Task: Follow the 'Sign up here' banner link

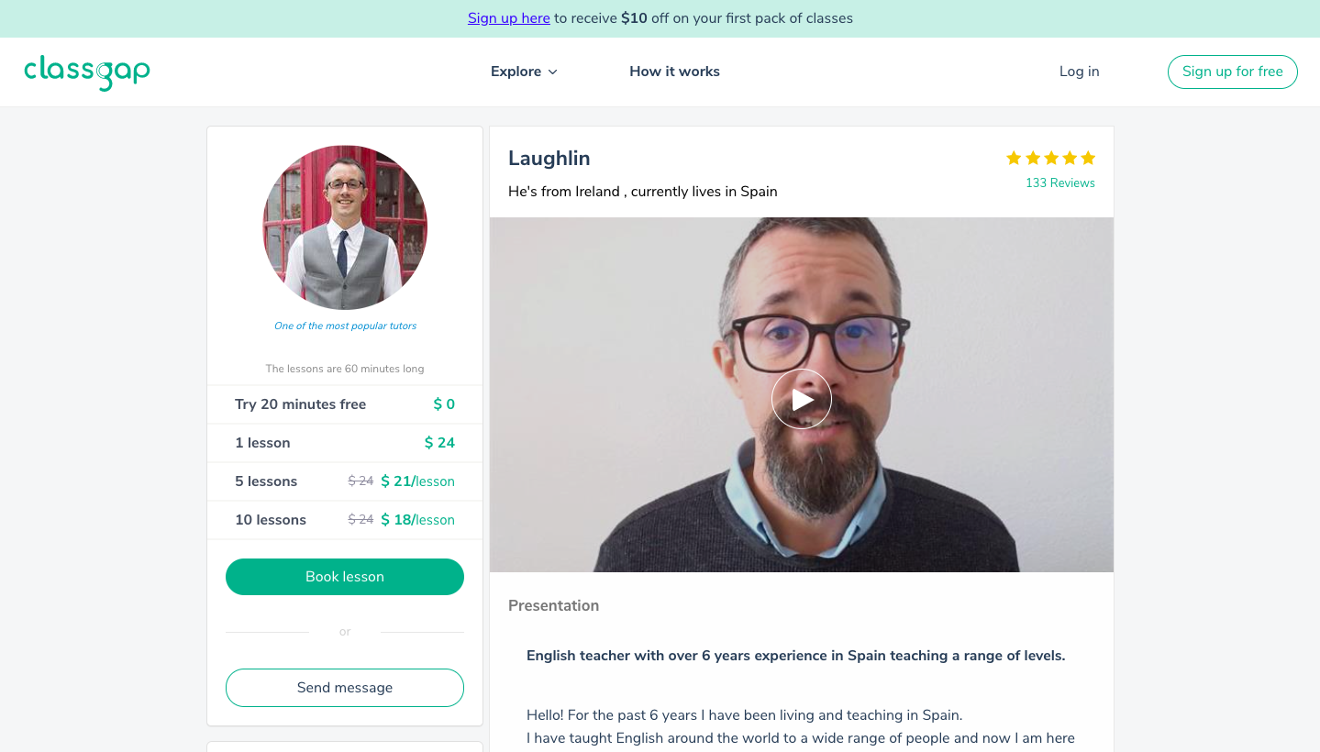Action: point(509,18)
